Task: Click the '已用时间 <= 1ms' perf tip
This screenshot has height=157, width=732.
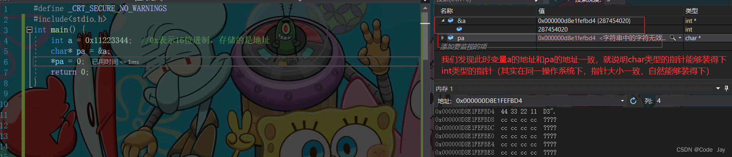Action: pyautogui.click(x=116, y=62)
